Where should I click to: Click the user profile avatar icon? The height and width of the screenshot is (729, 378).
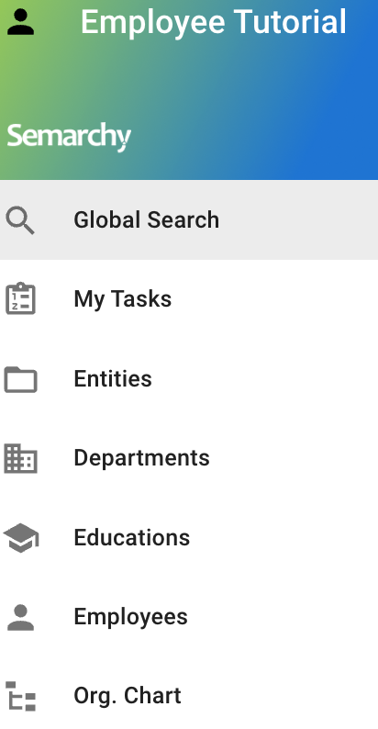(x=20, y=22)
